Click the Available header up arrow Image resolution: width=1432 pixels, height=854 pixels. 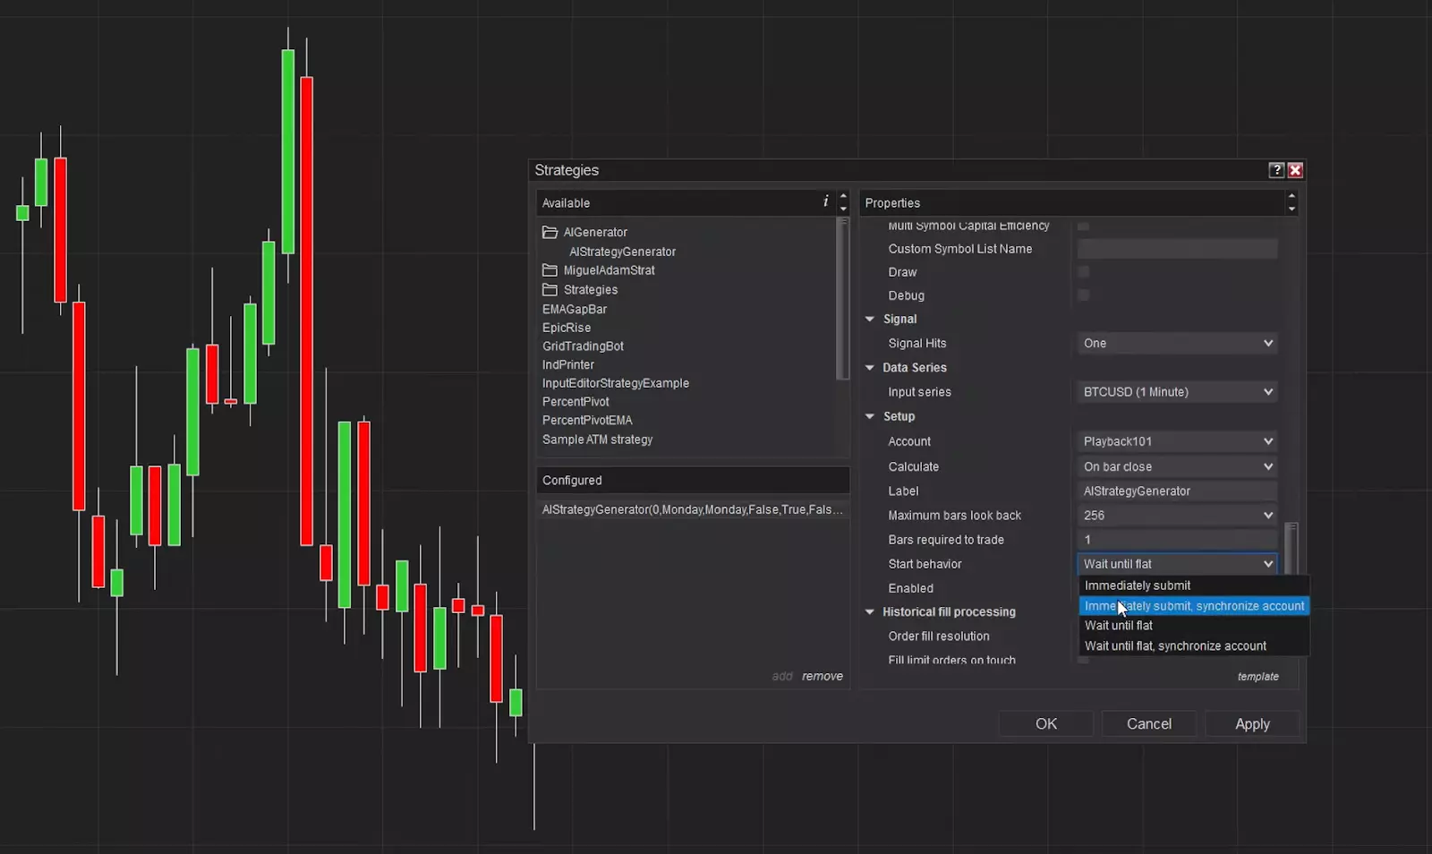[x=843, y=196]
